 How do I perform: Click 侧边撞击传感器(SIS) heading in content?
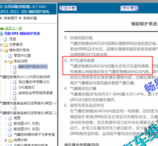tap(82, 145)
